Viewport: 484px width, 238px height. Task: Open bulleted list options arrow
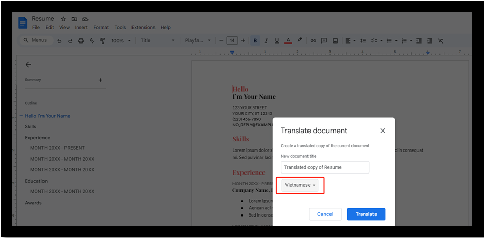point(396,41)
